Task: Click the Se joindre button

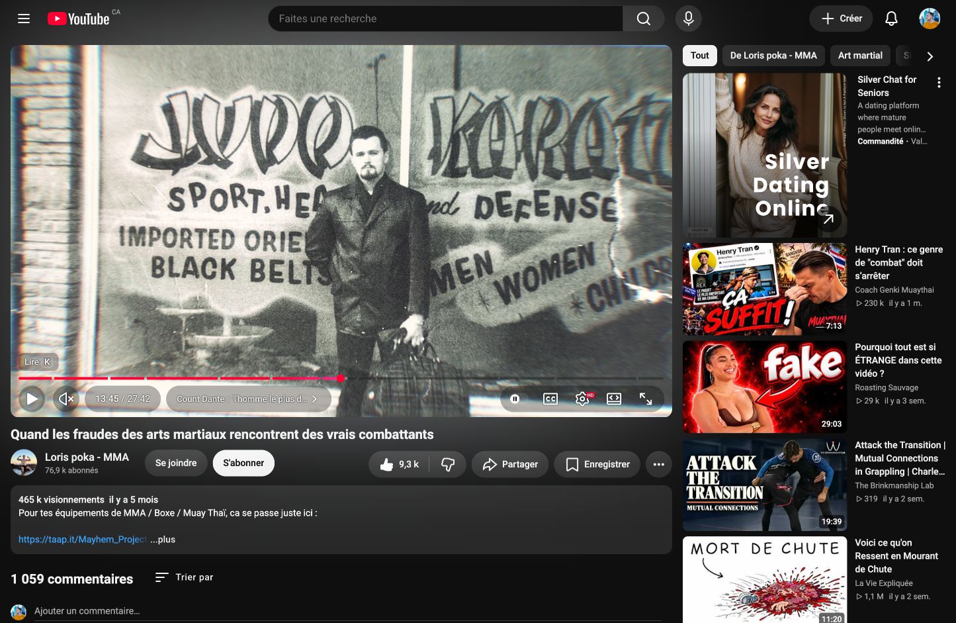Action: 176,463
